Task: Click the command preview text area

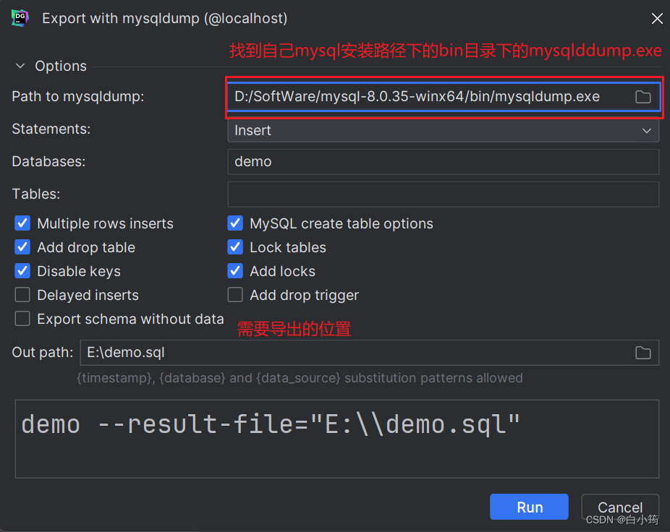Action: pos(336,439)
